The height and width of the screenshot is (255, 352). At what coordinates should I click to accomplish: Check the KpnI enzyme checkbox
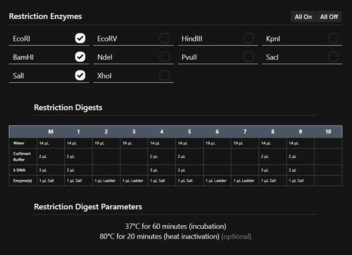(x=333, y=38)
